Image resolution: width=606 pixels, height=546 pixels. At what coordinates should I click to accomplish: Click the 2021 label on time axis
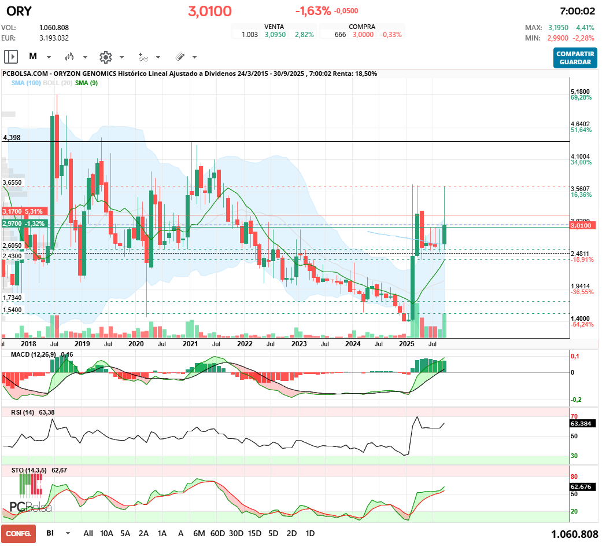tap(190, 343)
